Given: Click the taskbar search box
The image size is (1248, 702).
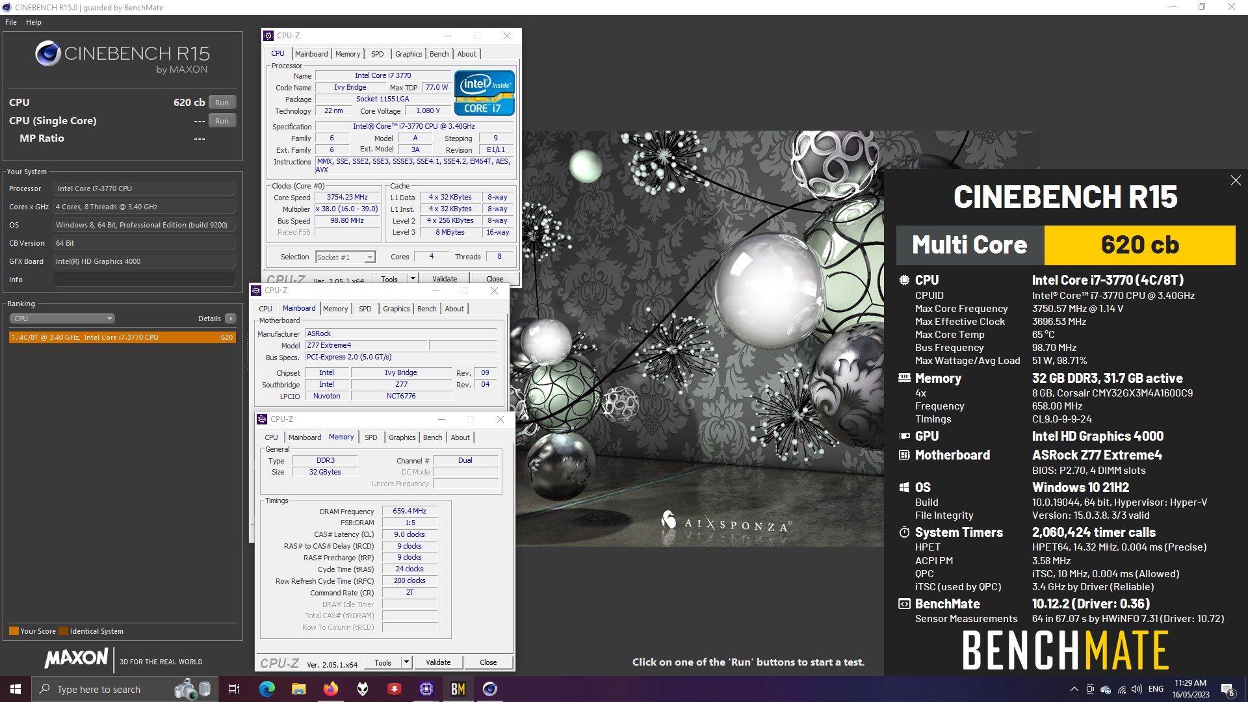Looking at the screenshot, I should (125, 689).
